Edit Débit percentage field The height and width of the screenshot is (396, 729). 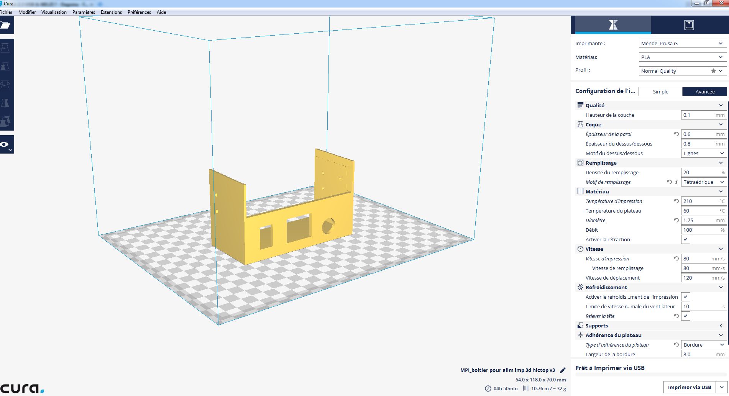tap(704, 230)
